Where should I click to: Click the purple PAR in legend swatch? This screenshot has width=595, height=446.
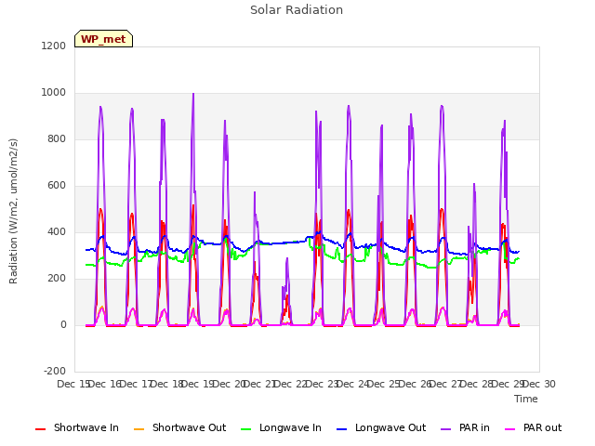click(446, 429)
